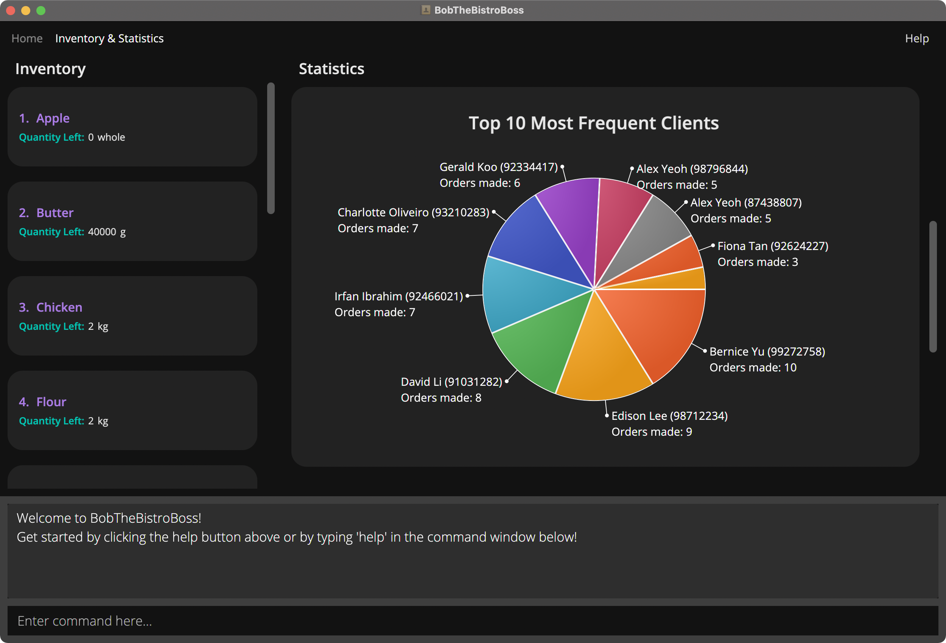Click the command input field
This screenshot has width=946, height=643.
[472, 621]
